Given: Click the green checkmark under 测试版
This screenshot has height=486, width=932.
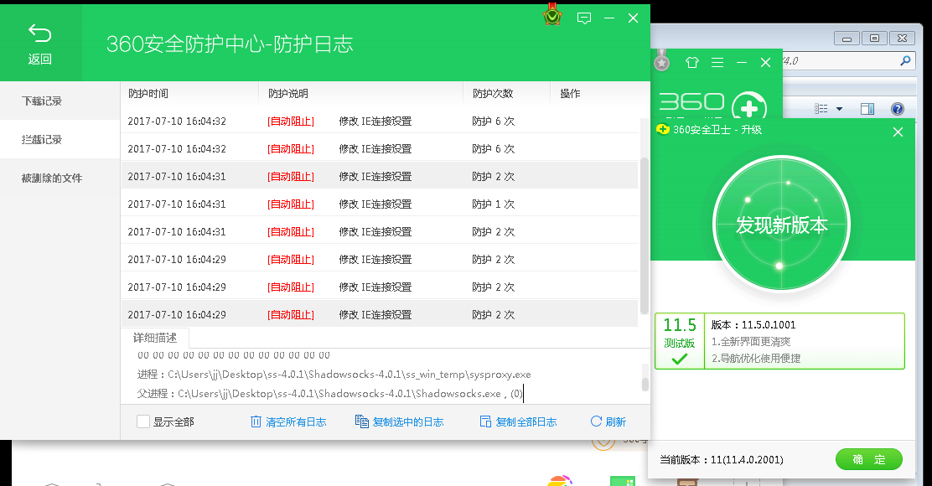Looking at the screenshot, I should click(x=680, y=359).
